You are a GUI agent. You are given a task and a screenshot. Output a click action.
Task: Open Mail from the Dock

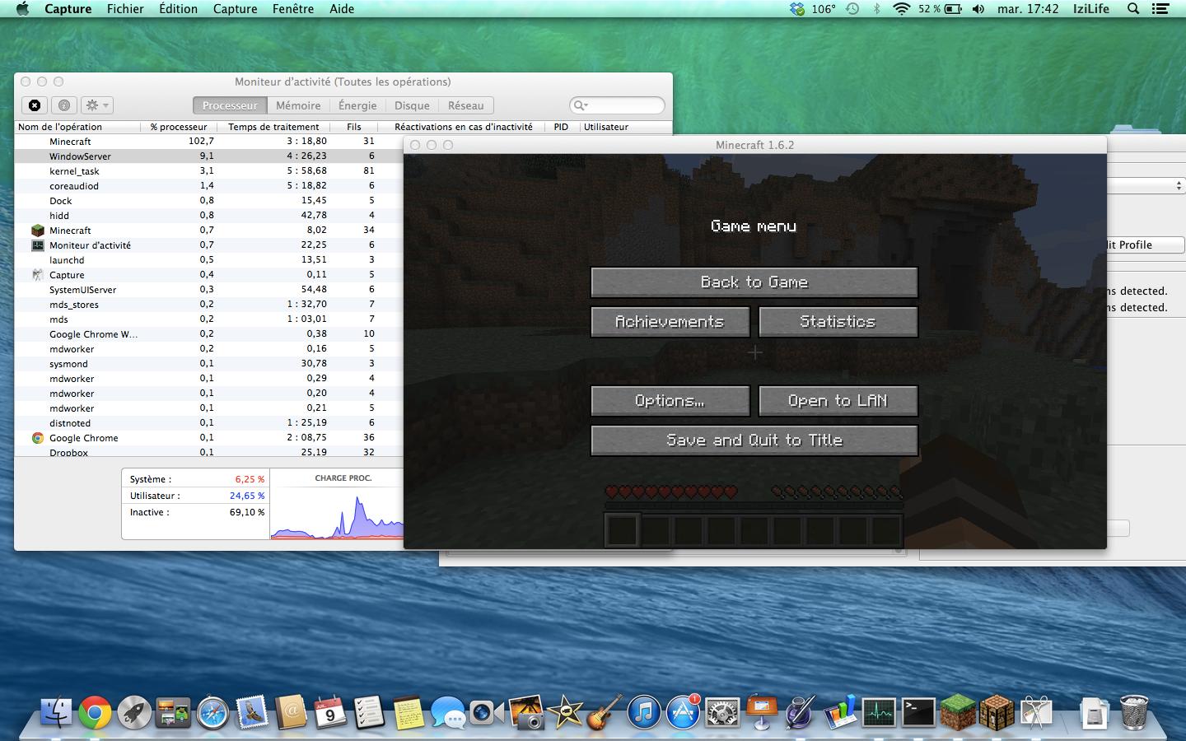click(x=252, y=712)
